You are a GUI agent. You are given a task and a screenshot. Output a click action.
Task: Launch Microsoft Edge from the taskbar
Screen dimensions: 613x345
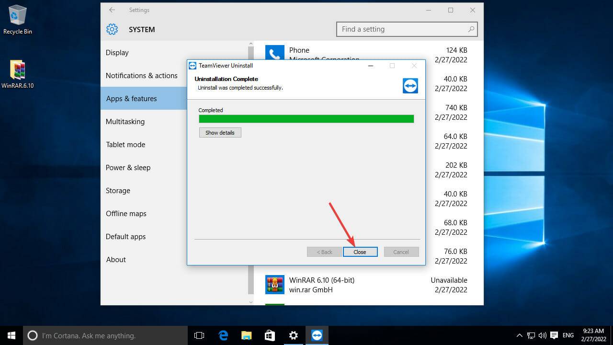point(223,335)
